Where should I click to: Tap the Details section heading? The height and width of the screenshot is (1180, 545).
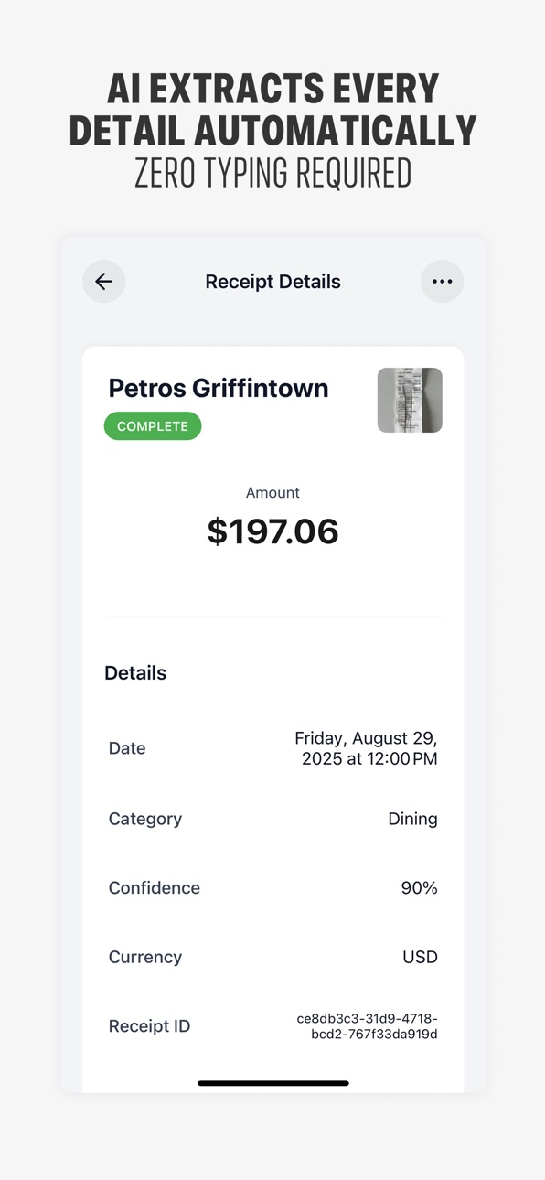point(135,673)
